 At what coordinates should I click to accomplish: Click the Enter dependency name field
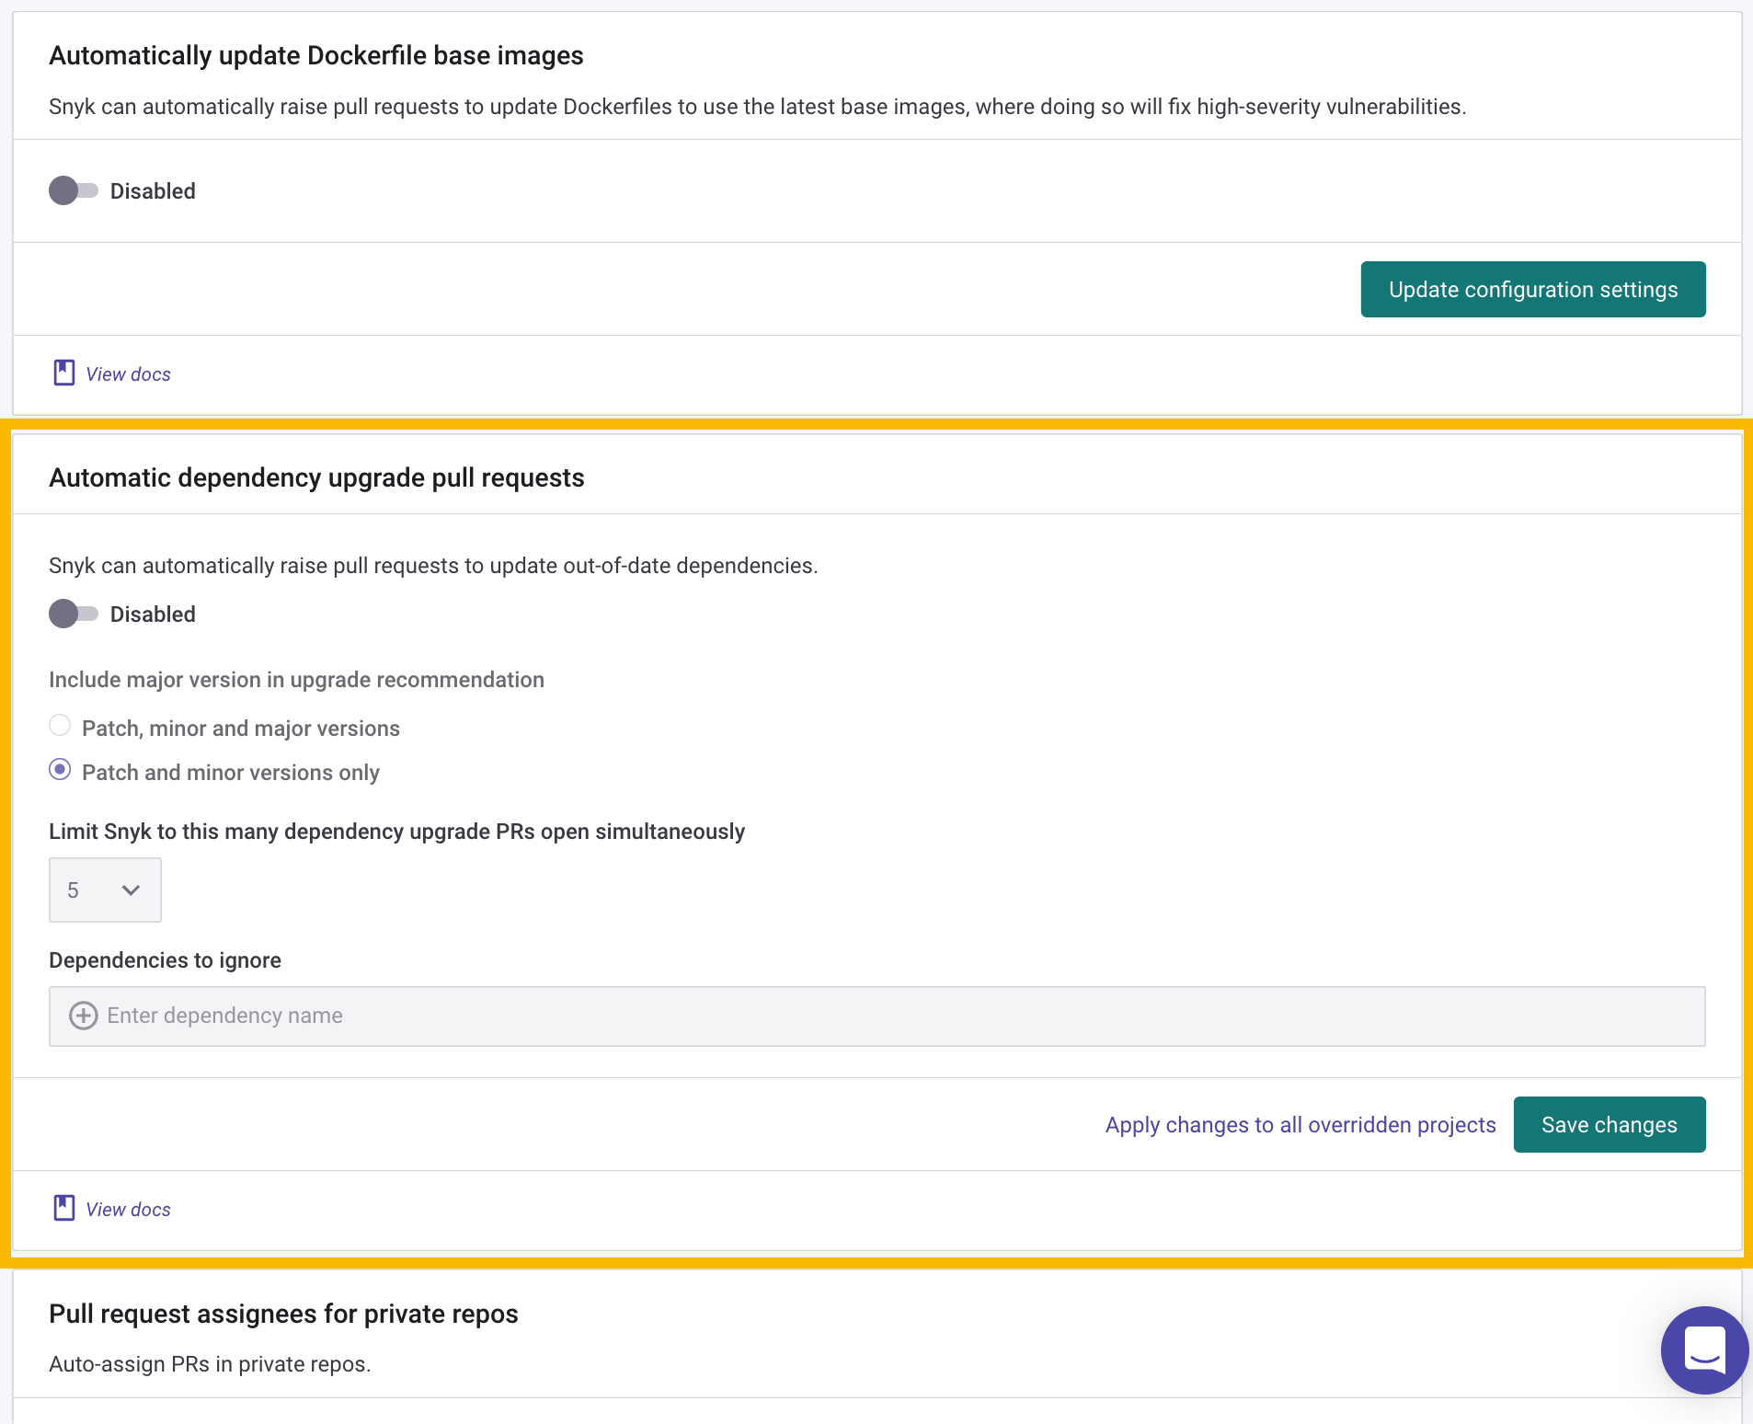tap(877, 1016)
